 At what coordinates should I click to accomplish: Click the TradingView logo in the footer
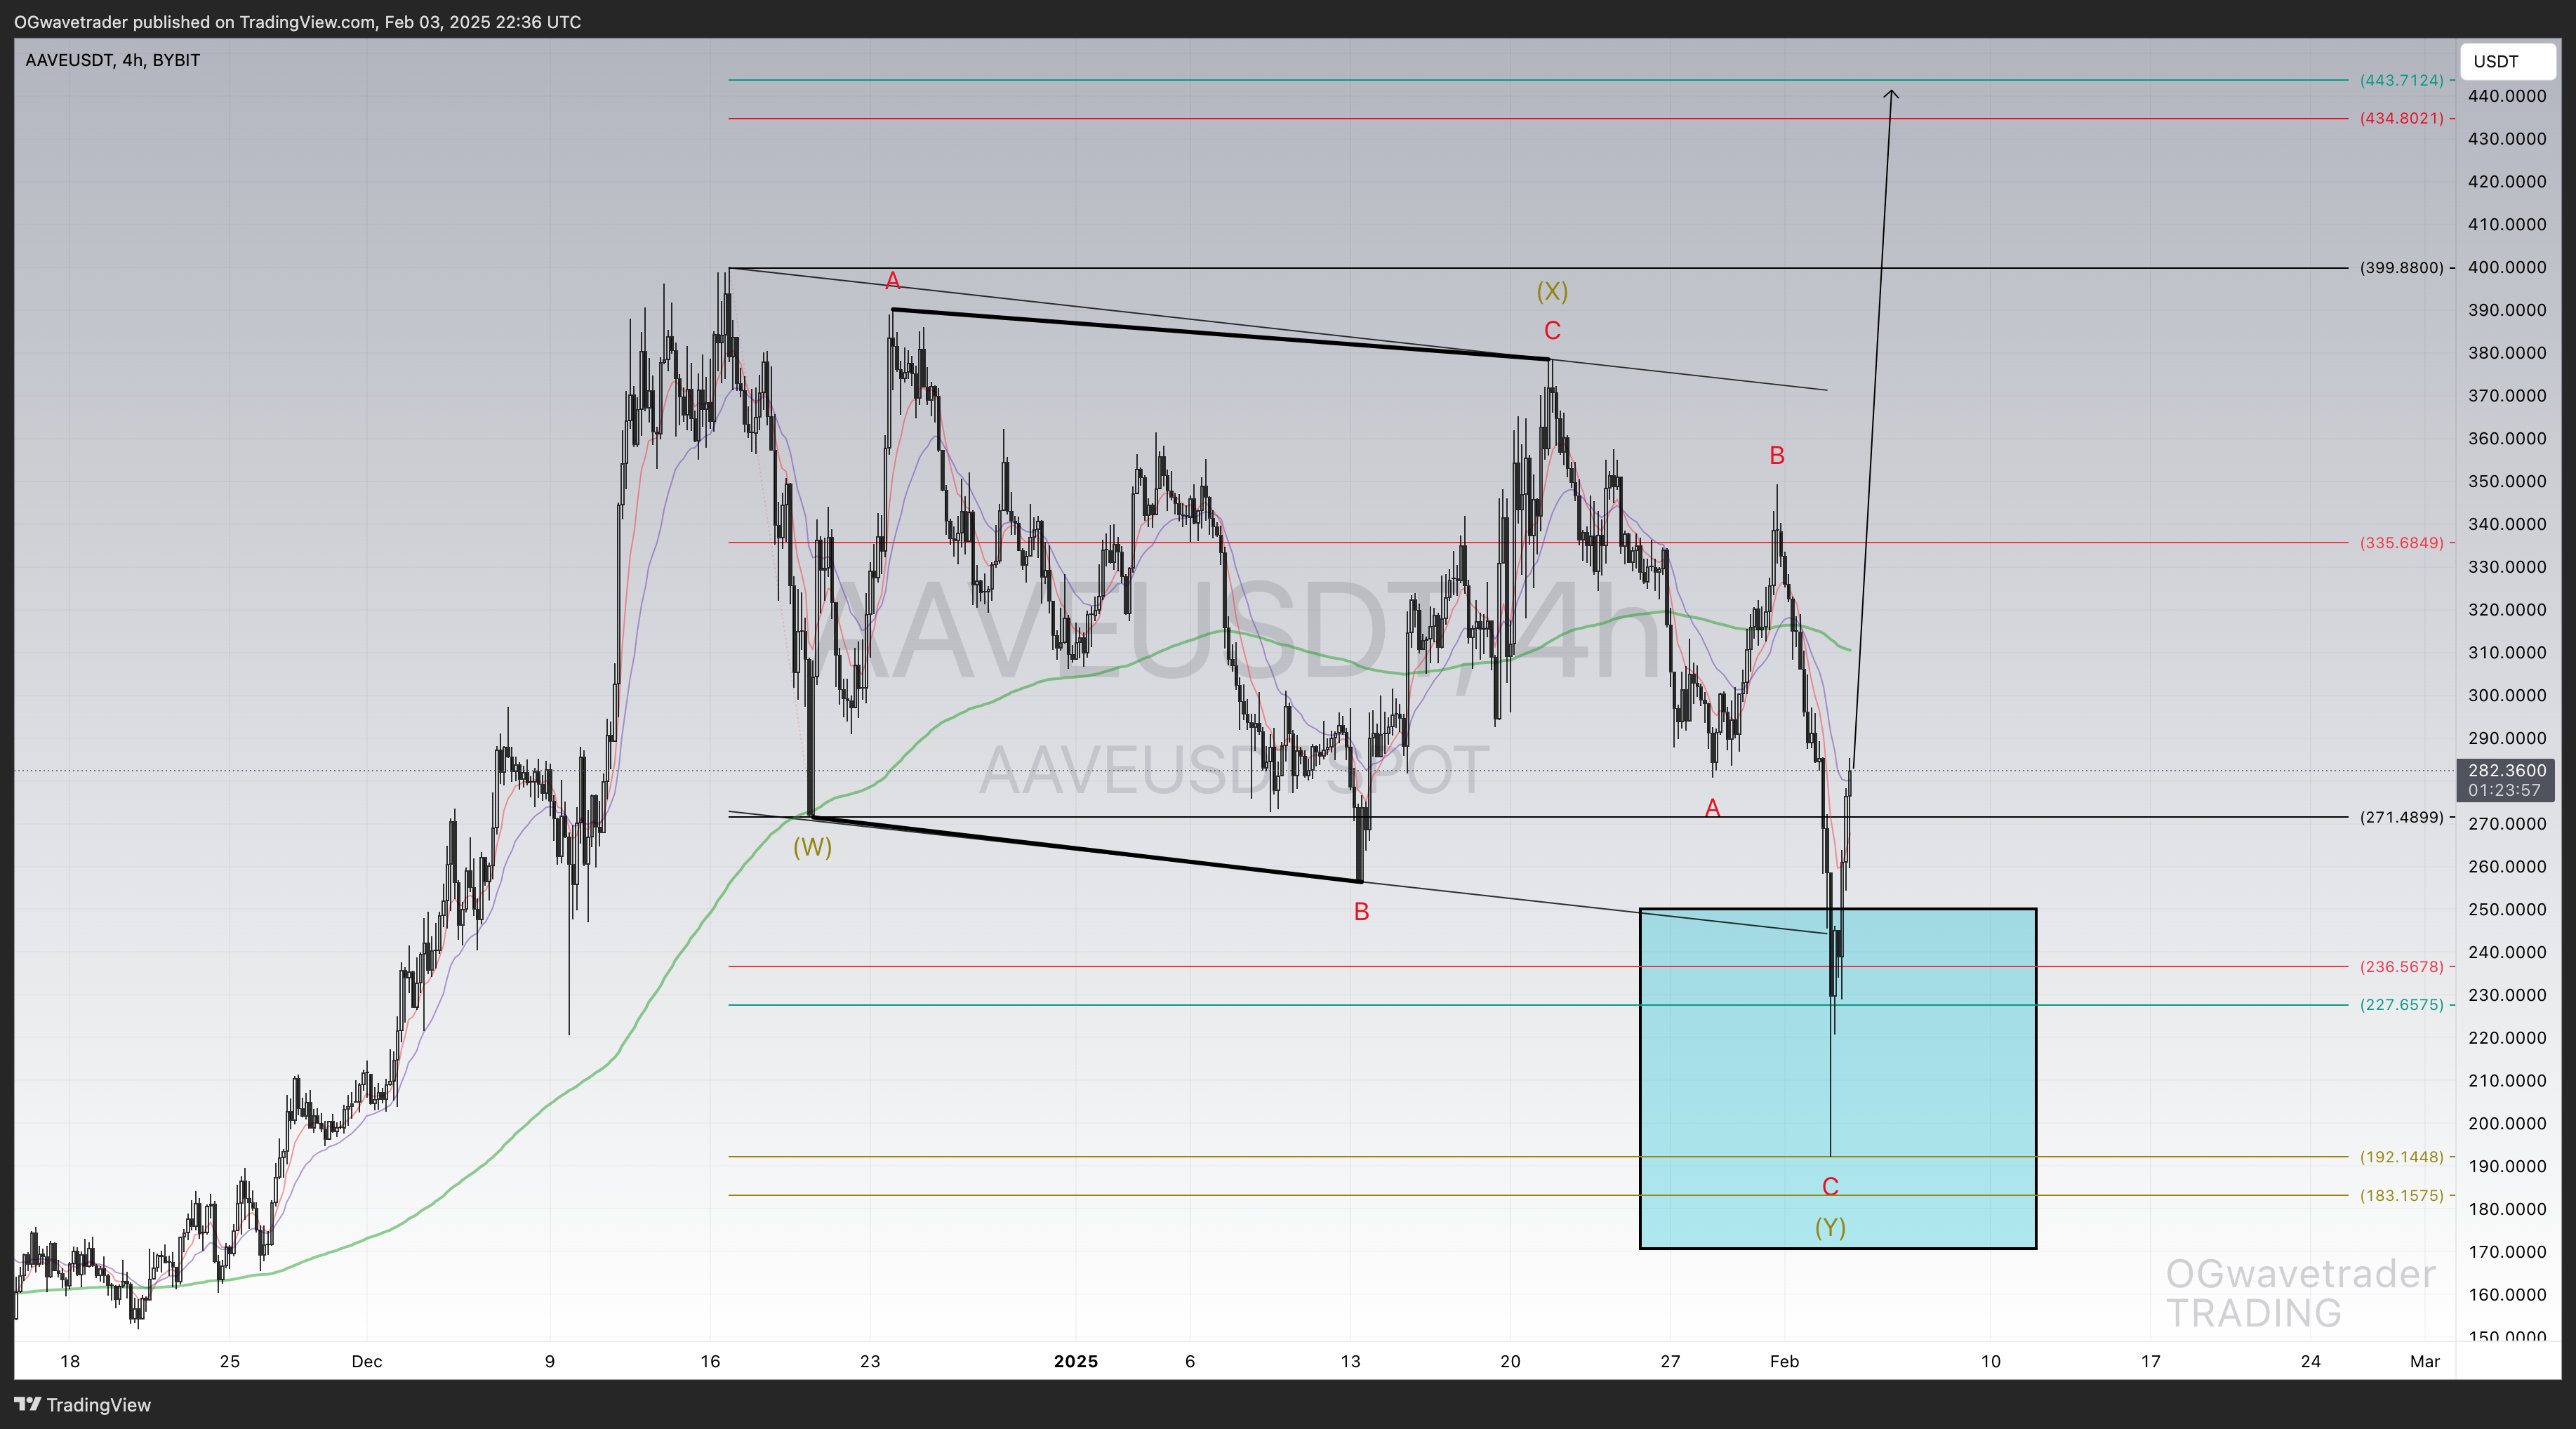83,1404
